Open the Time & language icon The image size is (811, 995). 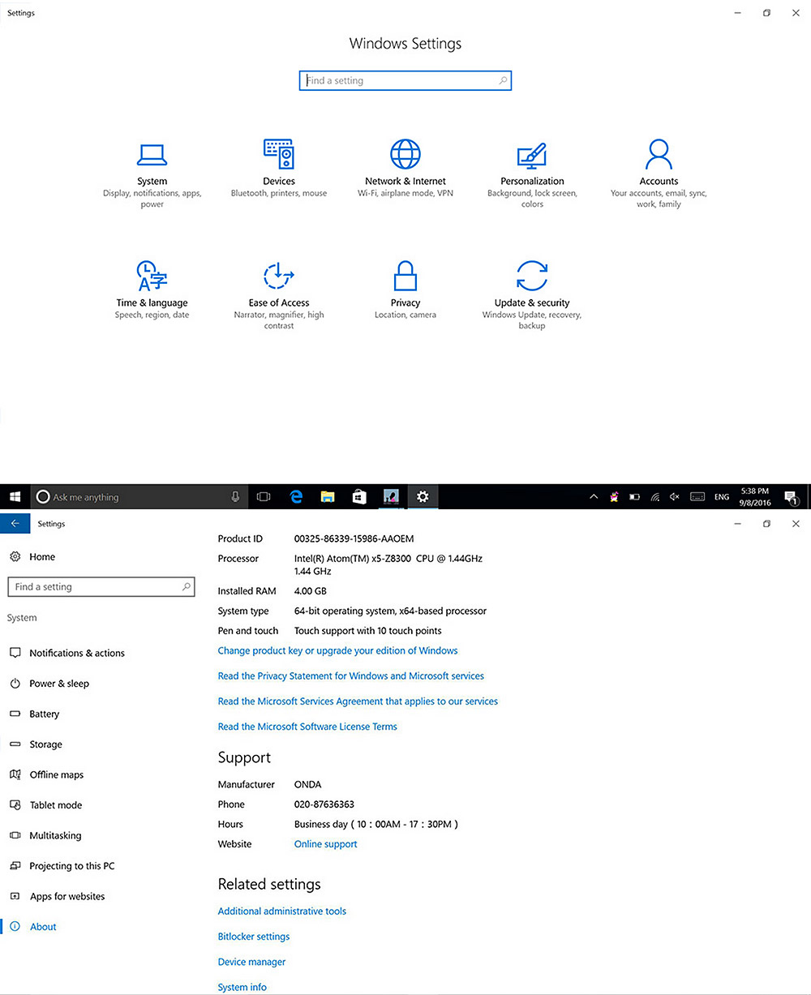tap(152, 276)
